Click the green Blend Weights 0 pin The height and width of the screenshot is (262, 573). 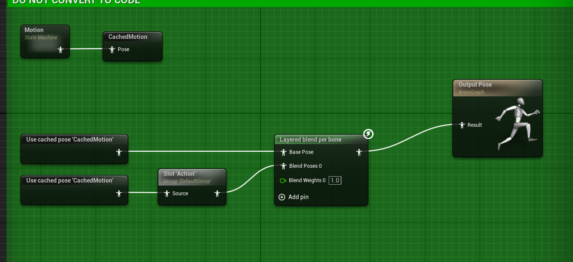pos(283,180)
